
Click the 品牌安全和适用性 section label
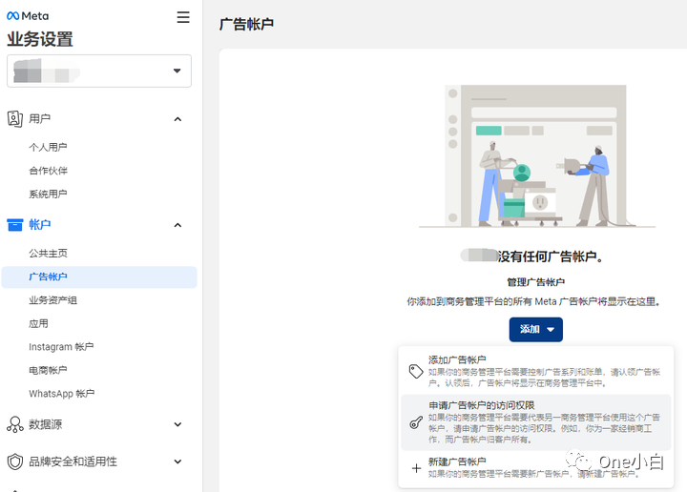tap(73, 461)
